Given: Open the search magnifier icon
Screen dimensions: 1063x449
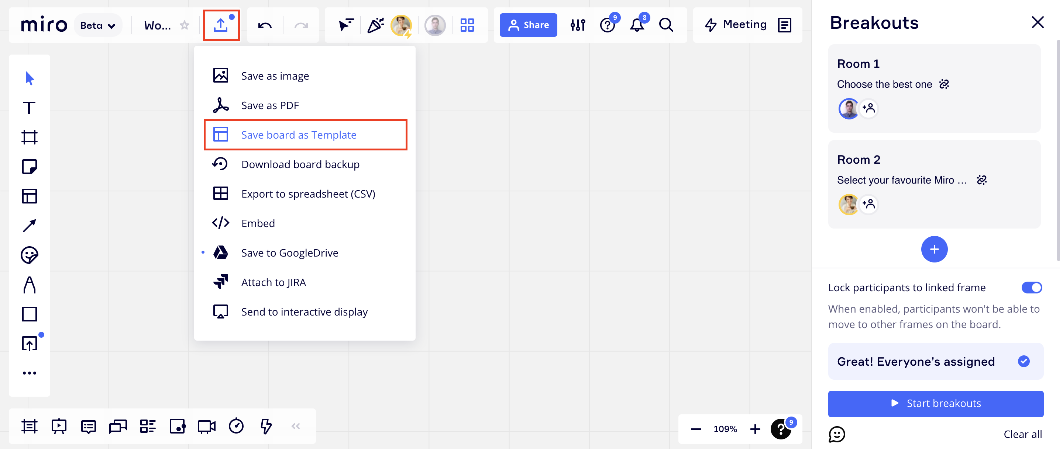Looking at the screenshot, I should tap(665, 25).
